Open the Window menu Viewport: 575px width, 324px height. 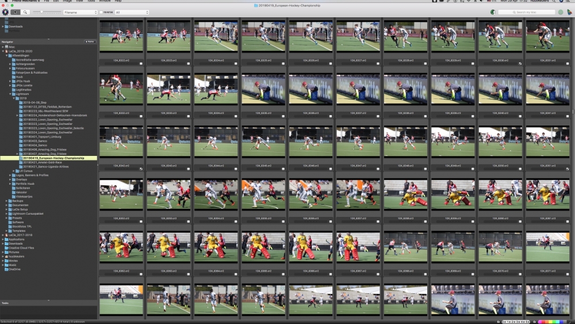[105, 1]
